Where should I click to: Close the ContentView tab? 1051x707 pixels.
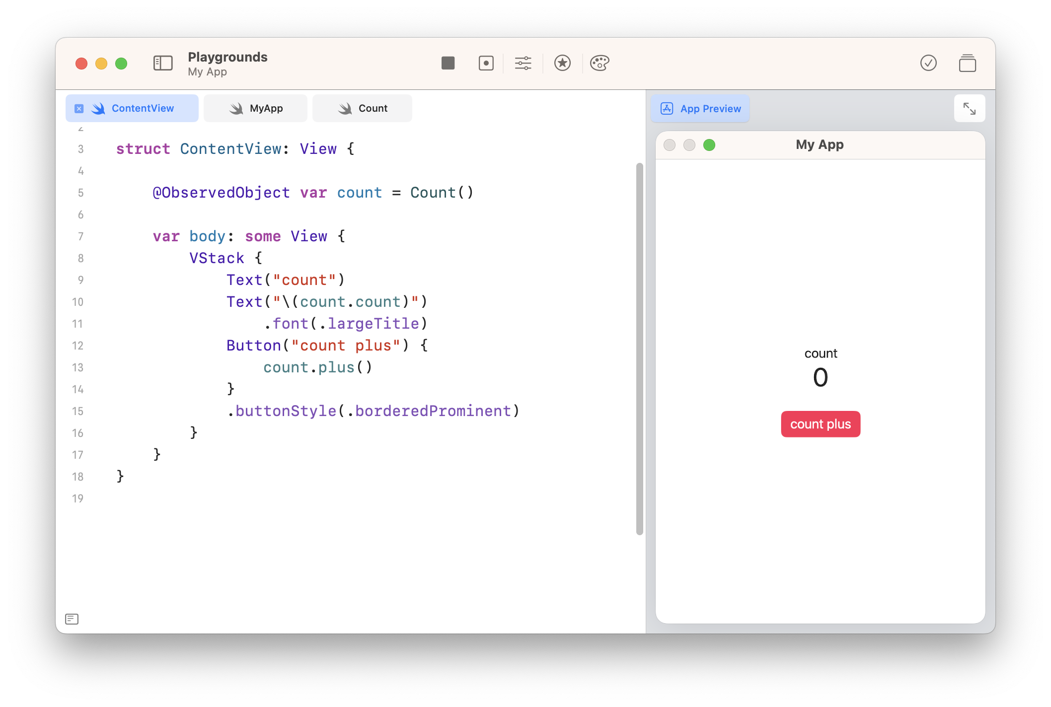(79, 109)
